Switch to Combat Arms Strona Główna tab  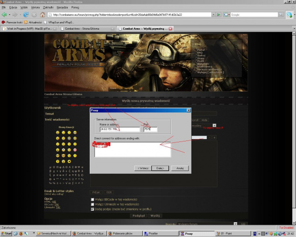click(x=87, y=29)
